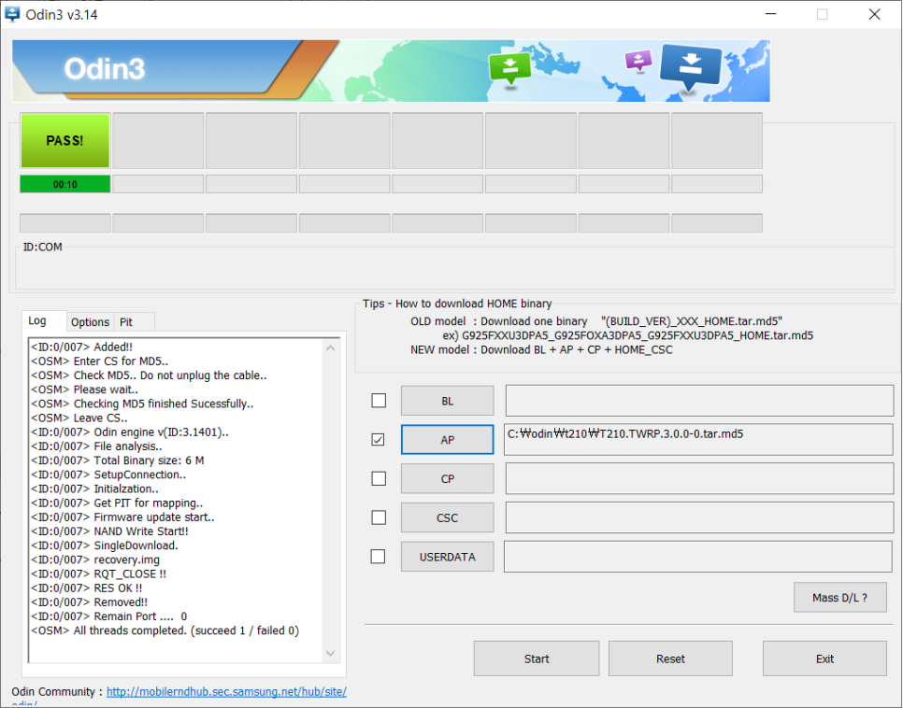Click log line 'Remain Port .... 0'
This screenshot has width=903, height=708.
tap(108, 616)
